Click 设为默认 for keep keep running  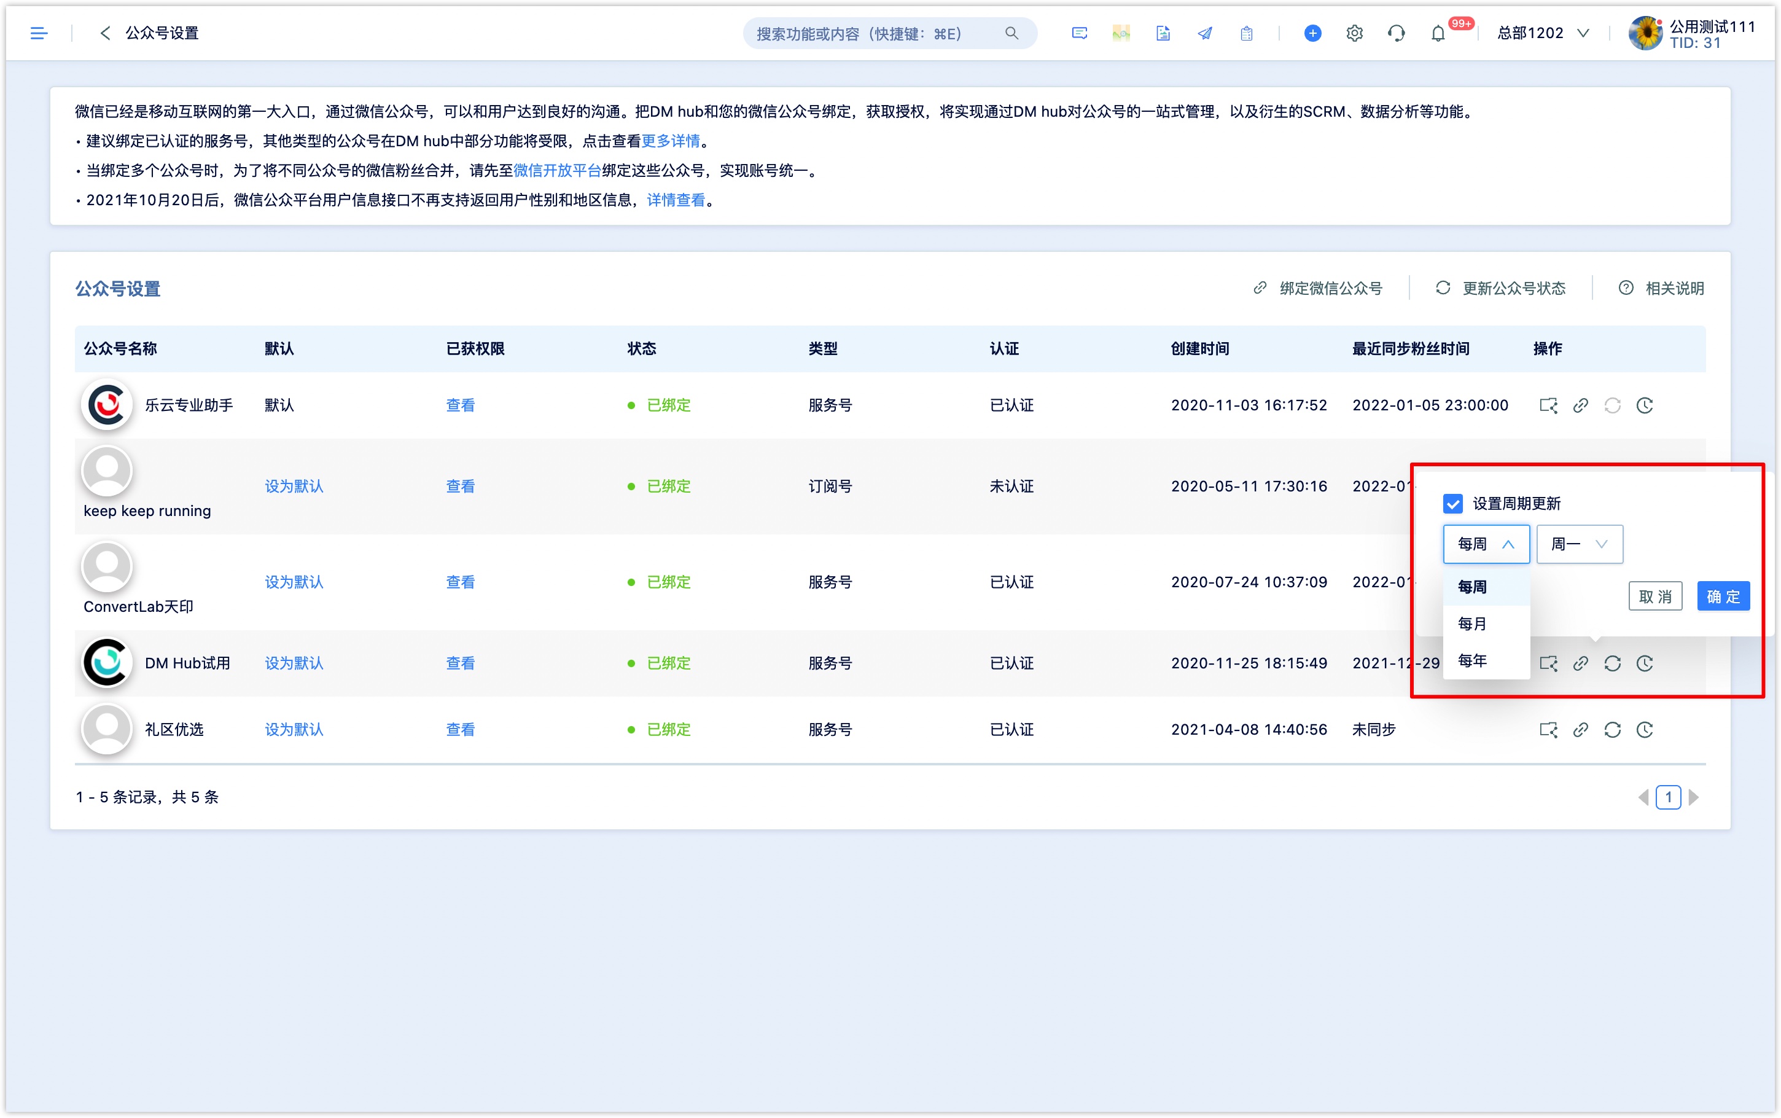coord(294,487)
